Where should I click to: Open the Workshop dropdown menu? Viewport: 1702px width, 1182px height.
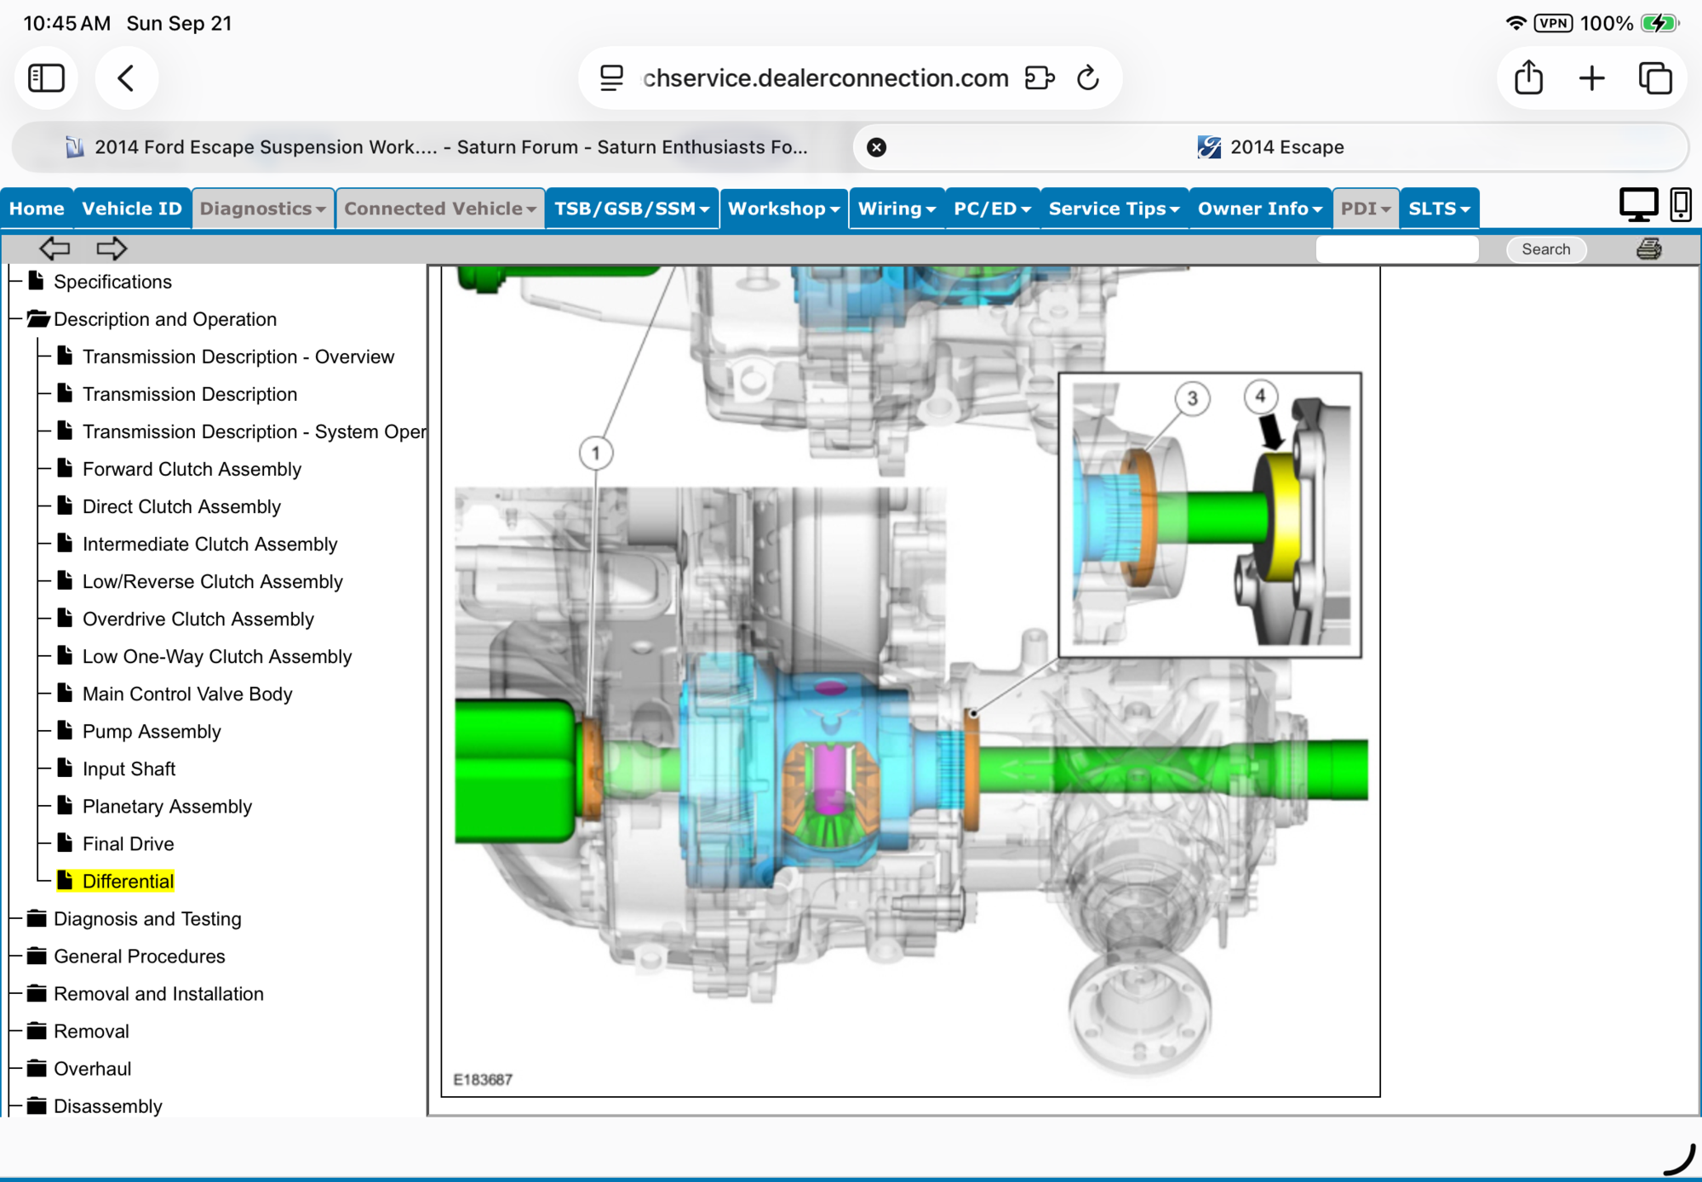point(783,208)
